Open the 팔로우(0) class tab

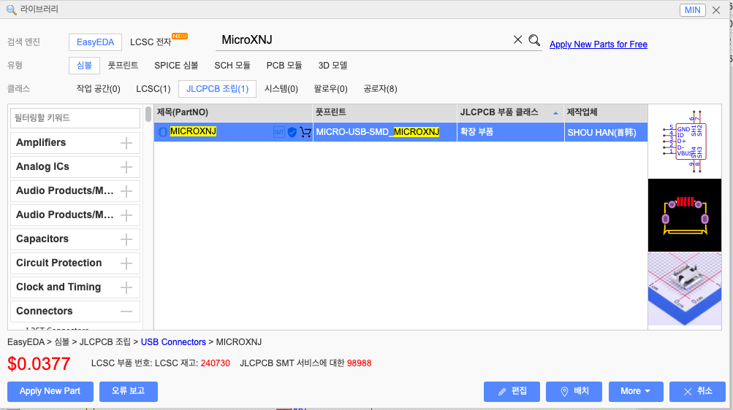point(330,88)
